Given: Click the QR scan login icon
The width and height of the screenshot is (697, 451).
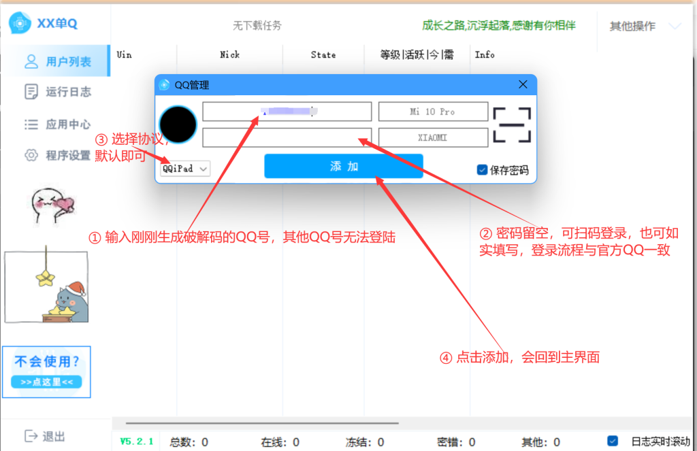Looking at the screenshot, I should point(512,125).
